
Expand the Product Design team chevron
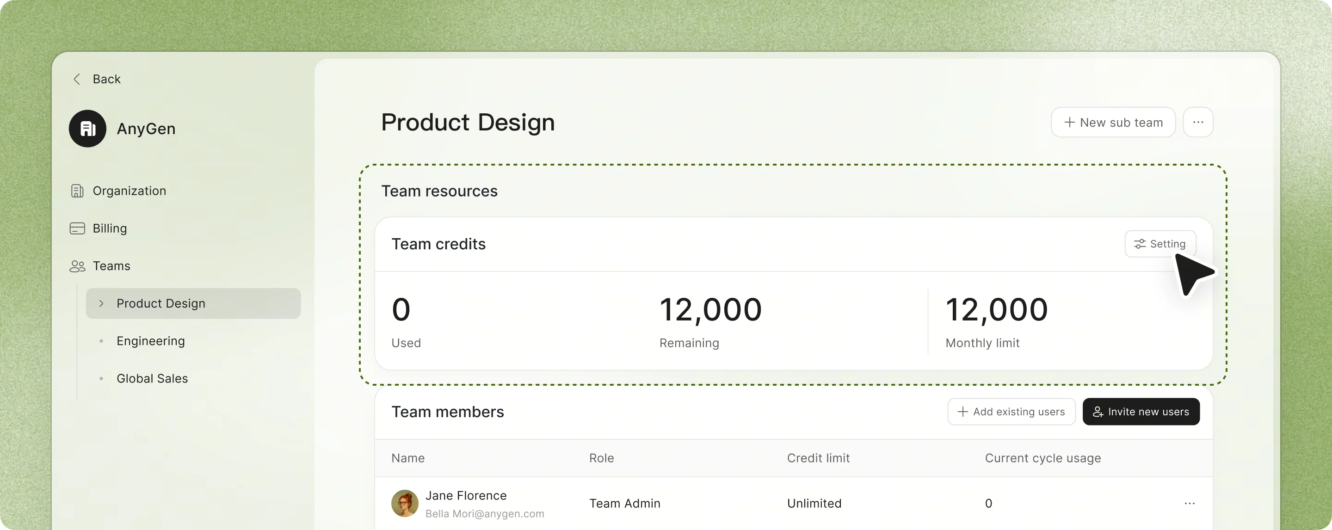(x=101, y=303)
